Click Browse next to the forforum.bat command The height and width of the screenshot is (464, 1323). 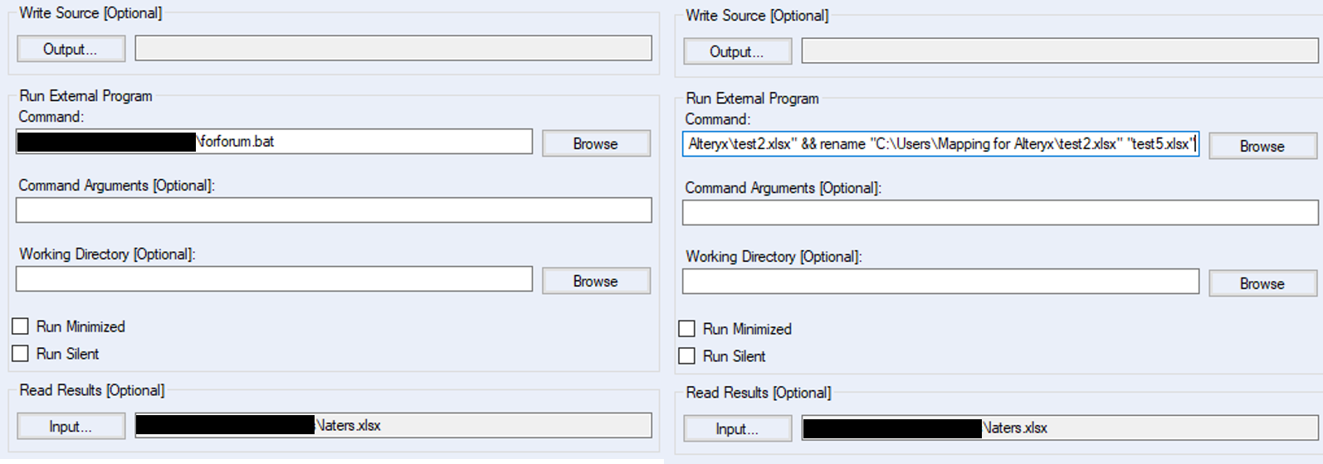pos(595,143)
